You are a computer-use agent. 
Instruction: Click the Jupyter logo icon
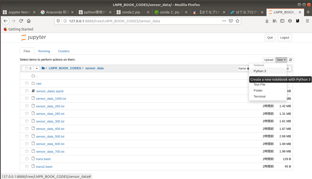(x=24, y=37)
